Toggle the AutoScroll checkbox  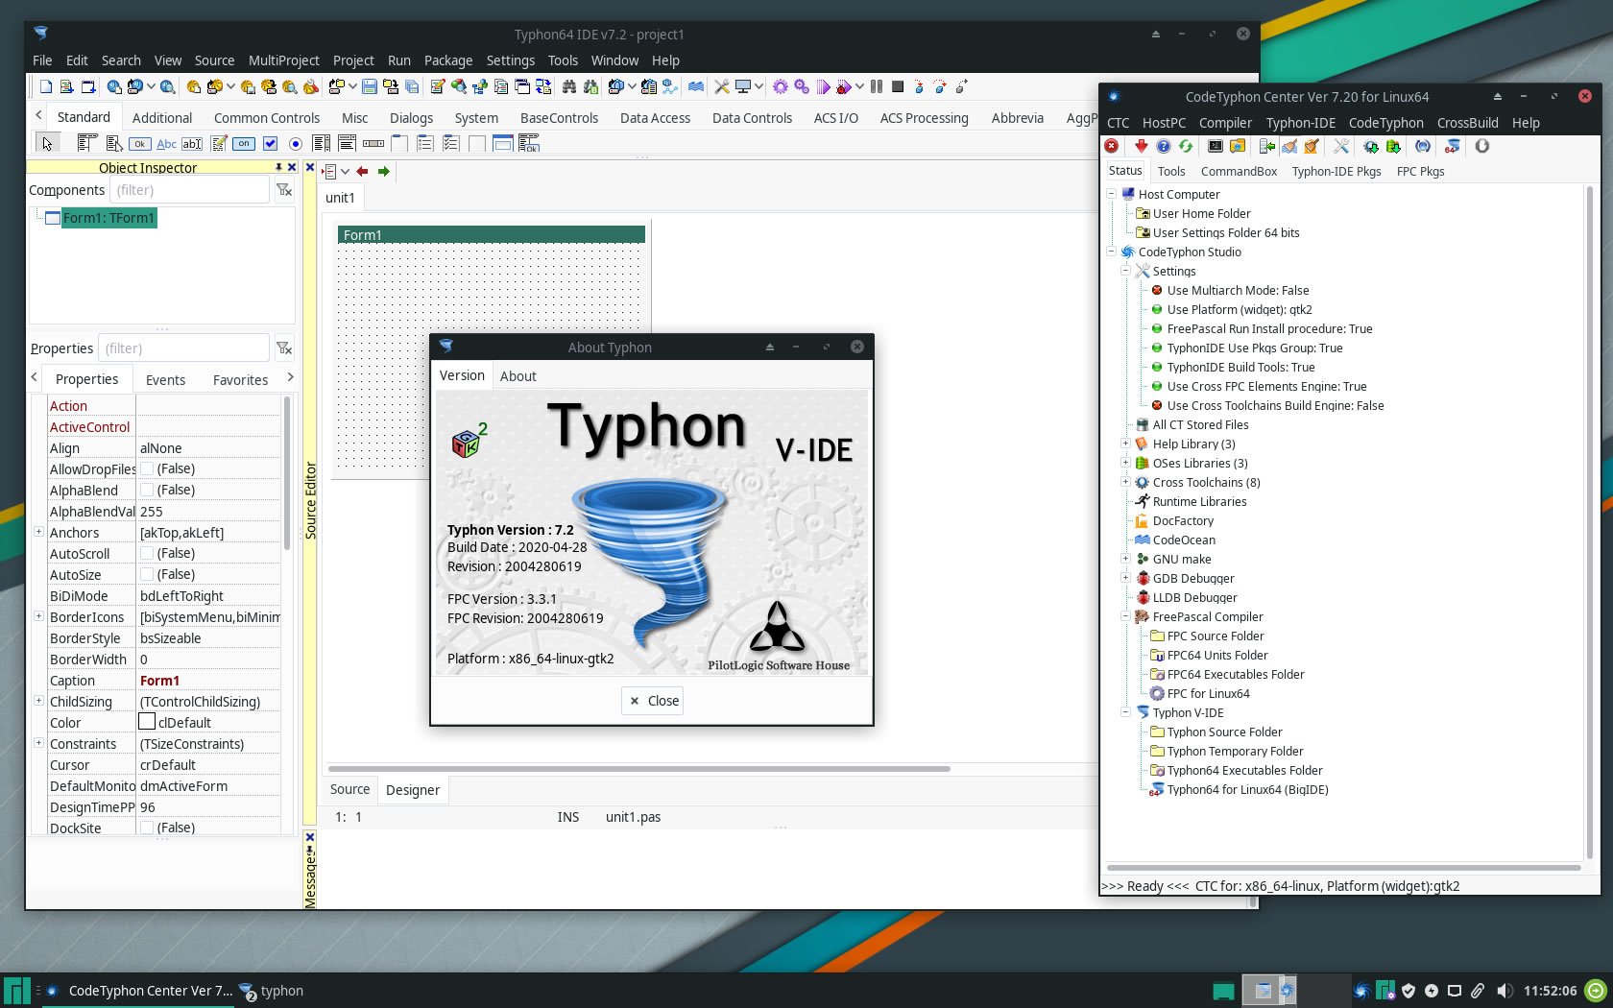point(147,553)
